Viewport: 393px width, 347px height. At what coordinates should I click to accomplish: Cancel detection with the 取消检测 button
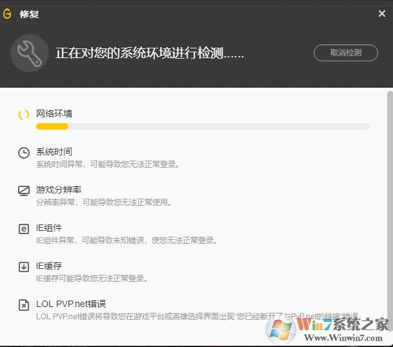tap(346, 53)
